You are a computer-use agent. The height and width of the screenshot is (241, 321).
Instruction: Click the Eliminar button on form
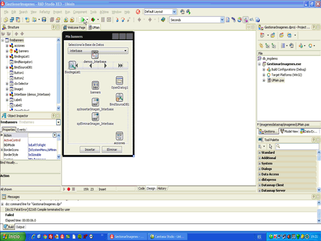click(111, 150)
